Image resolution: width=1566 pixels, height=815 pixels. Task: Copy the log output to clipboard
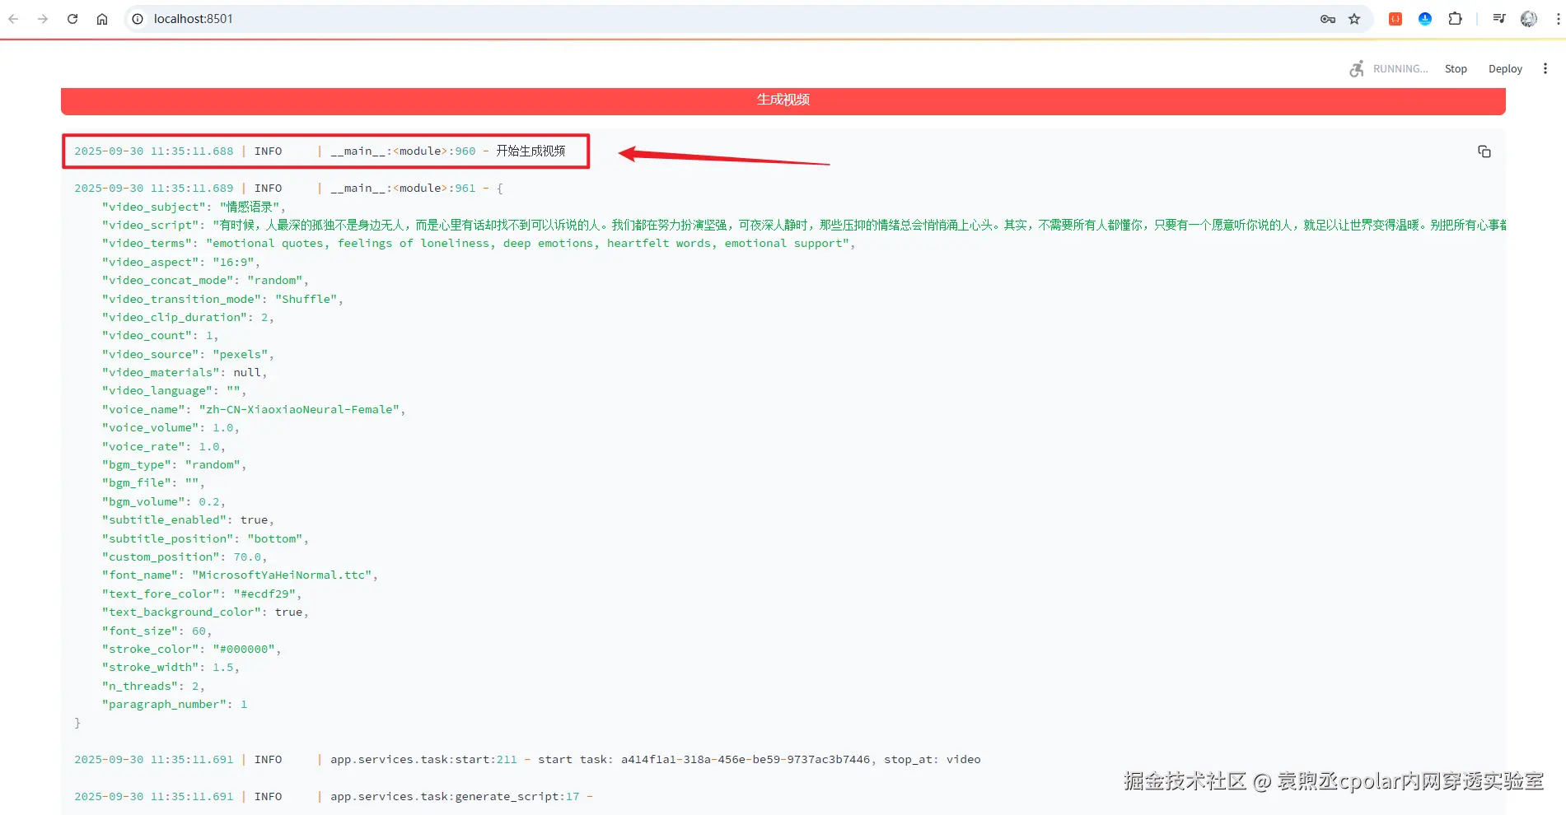tap(1484, 151)
